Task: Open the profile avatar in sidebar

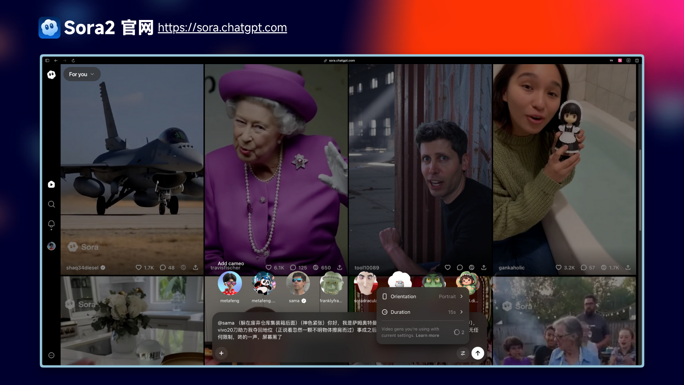Action: [51, 246]
